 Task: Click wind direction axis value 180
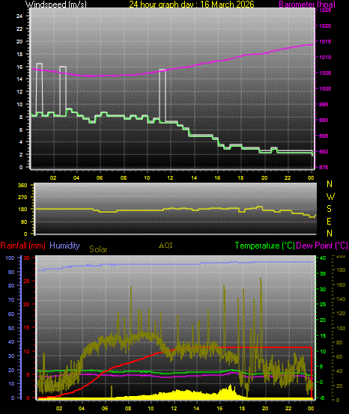(x=22, y=210)
